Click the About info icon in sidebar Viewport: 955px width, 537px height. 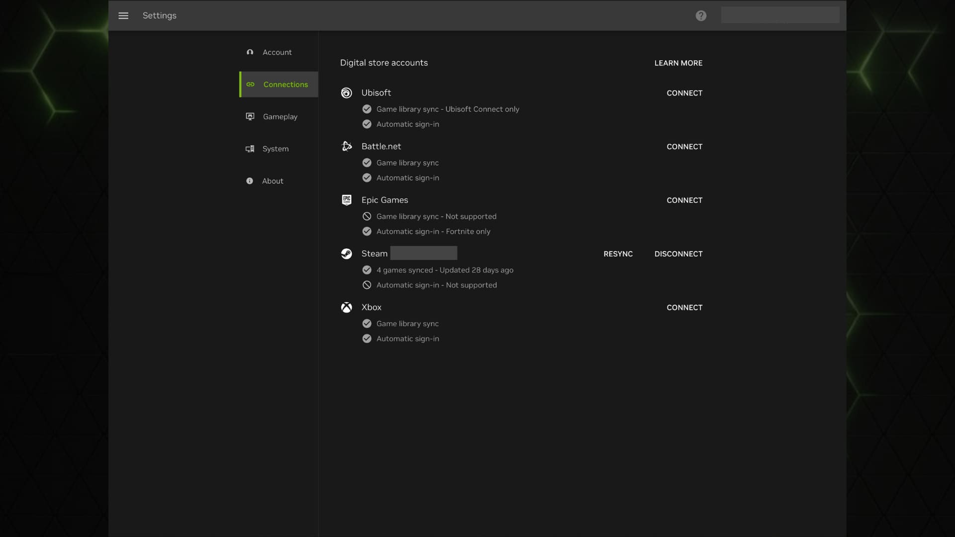pos(250,181)
